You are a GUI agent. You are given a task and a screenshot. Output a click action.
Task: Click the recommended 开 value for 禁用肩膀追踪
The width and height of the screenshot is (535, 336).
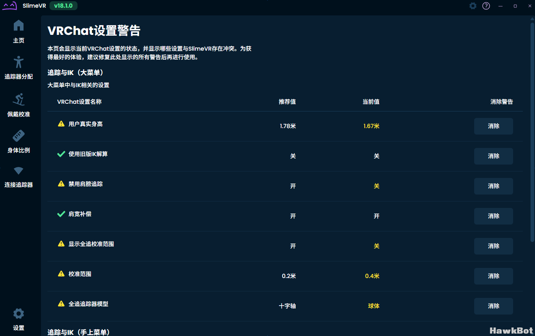293,186
